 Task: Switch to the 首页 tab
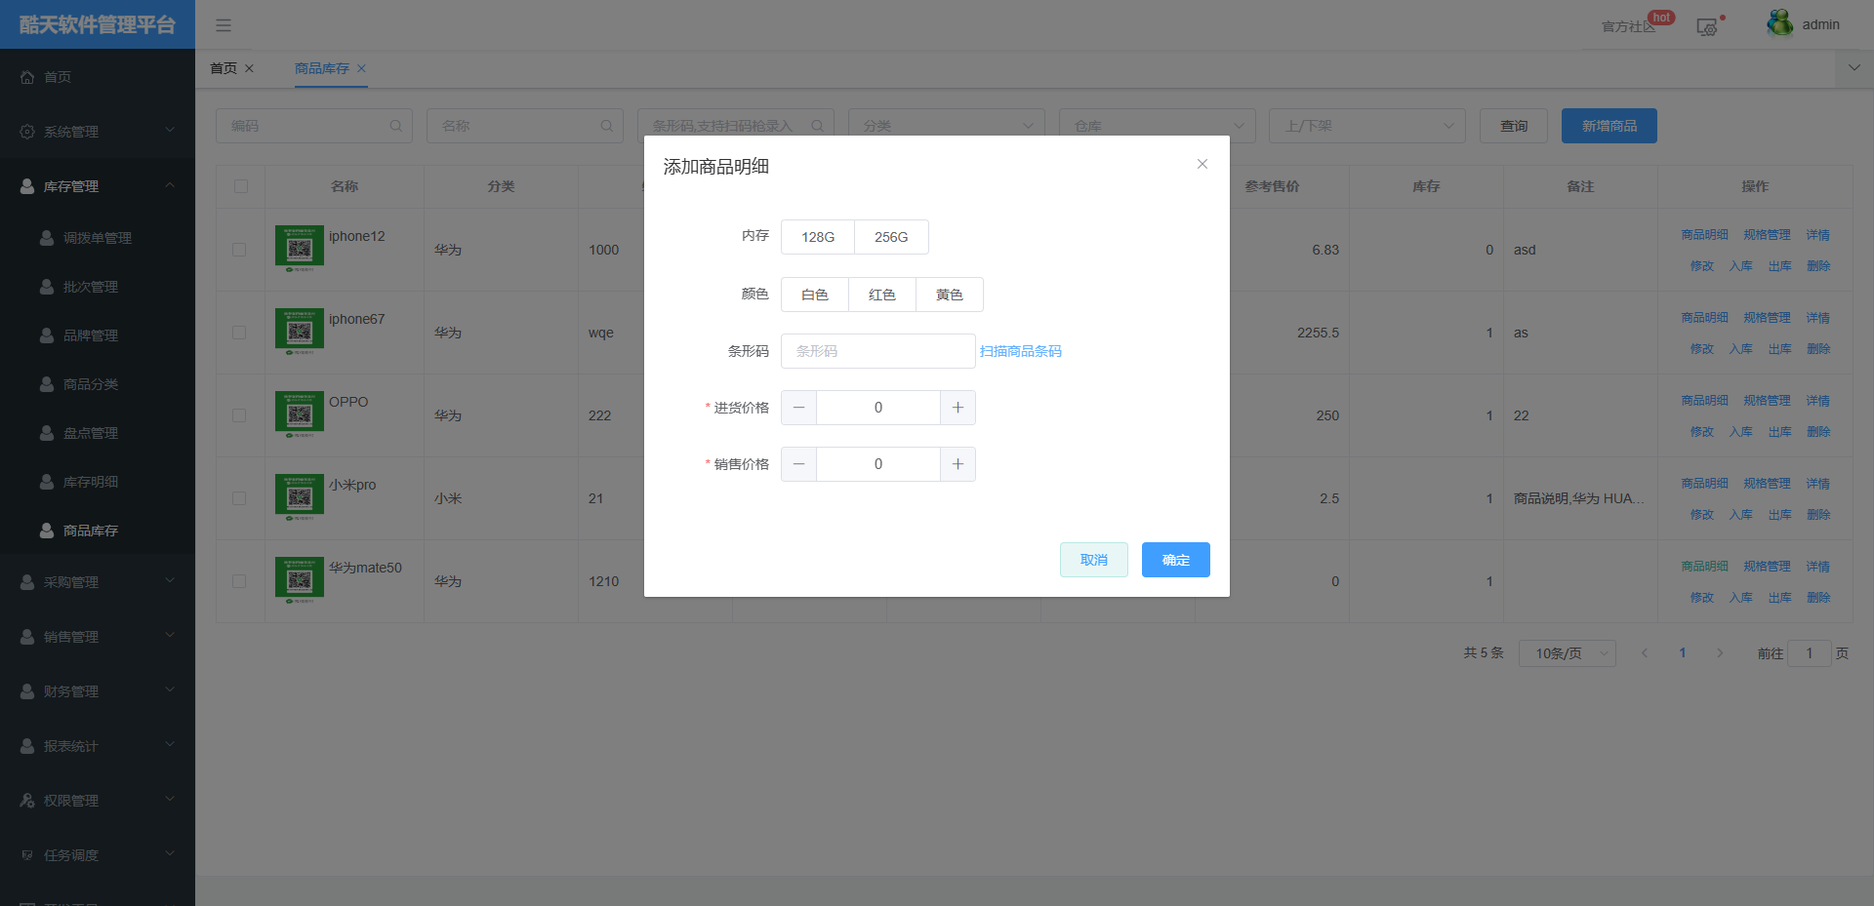[224, 68]
